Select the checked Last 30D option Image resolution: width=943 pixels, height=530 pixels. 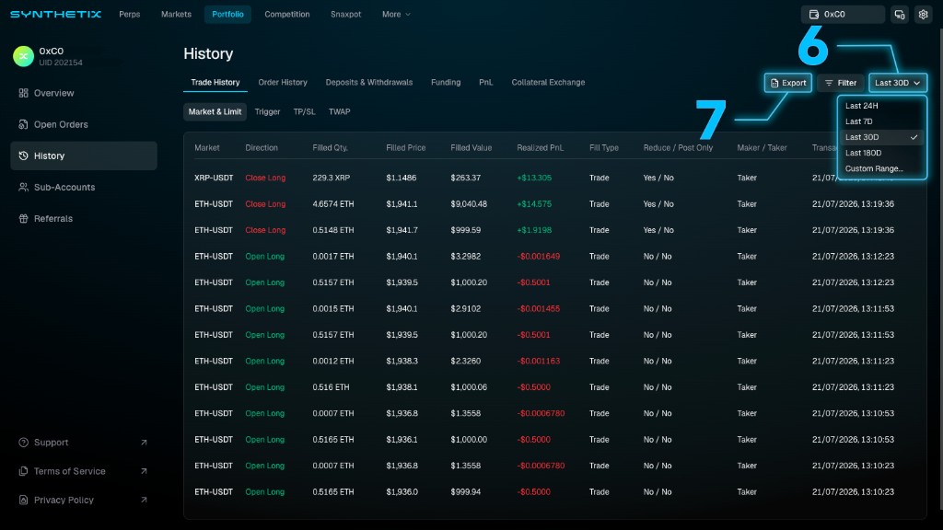tap(881, 137)
